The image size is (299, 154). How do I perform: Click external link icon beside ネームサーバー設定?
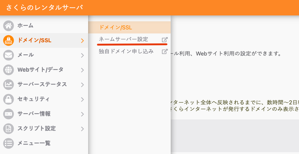coord(164,39)
